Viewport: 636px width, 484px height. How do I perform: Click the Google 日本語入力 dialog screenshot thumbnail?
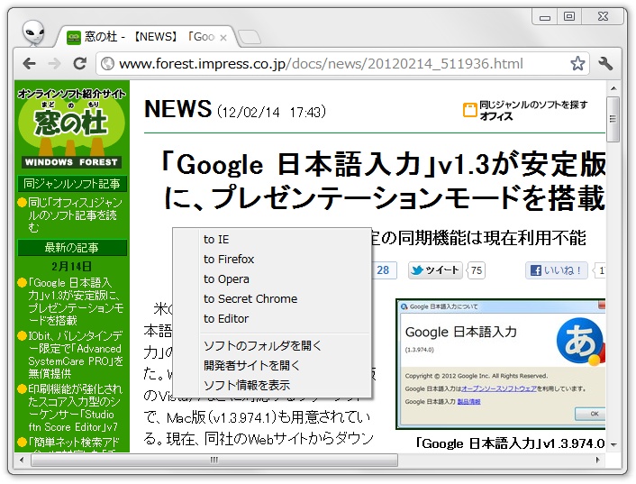coord(501,364)
